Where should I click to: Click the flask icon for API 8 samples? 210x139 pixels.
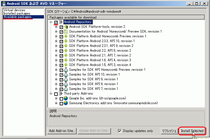click(x=66, y=84)
